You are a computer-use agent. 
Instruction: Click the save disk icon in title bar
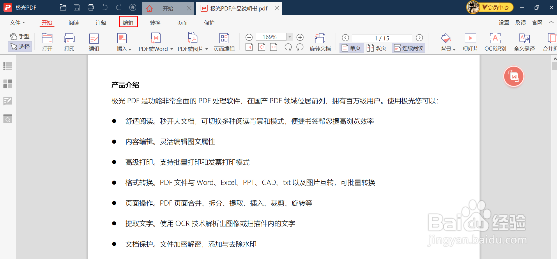[x=77, y=8]
